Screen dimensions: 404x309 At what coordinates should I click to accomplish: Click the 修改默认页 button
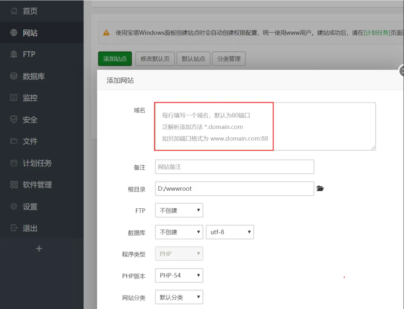(x=155, y=59)
